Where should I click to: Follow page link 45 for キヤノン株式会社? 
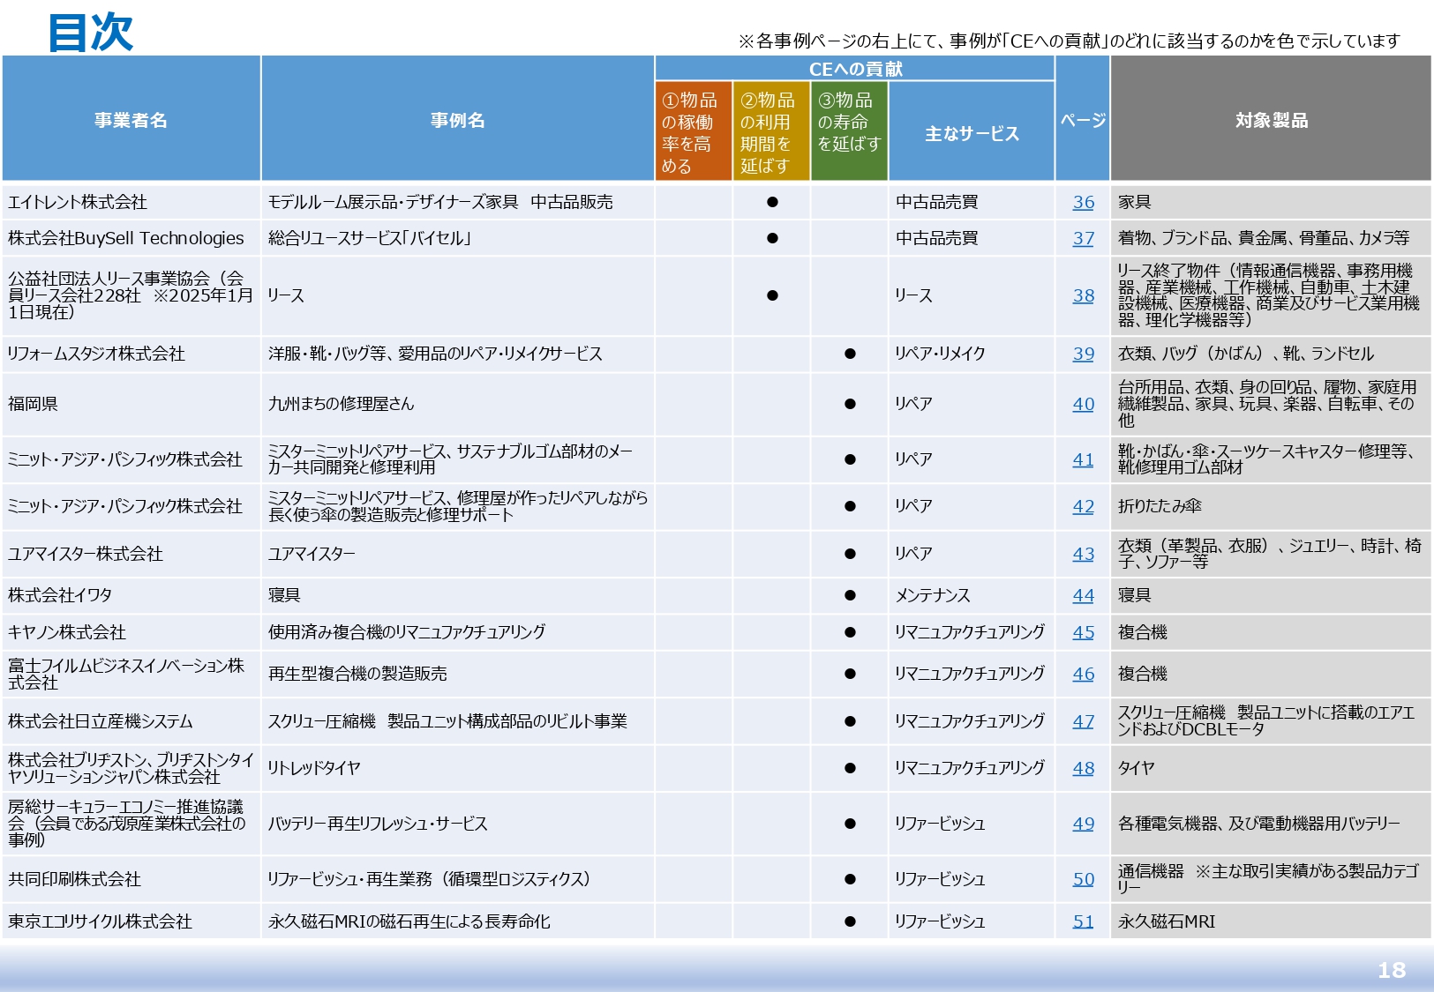1083,632
